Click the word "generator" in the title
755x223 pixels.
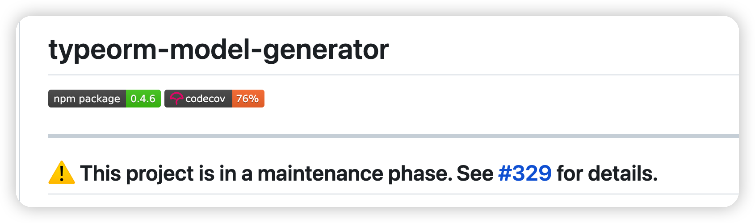pos(326,50)
